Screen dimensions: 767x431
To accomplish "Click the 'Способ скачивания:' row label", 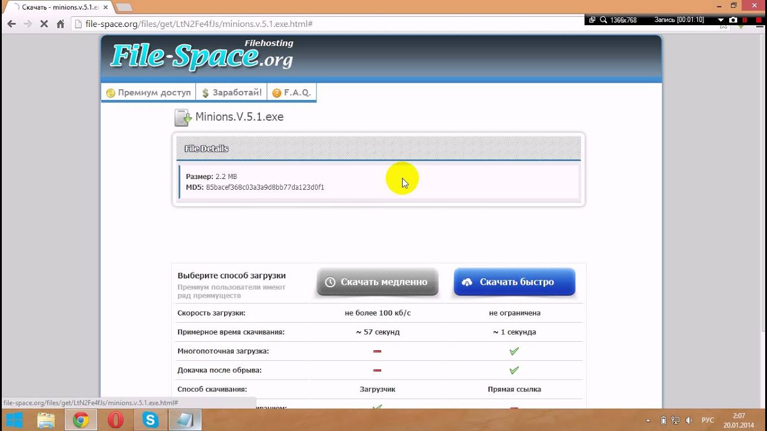I will [x=212, y=389].
